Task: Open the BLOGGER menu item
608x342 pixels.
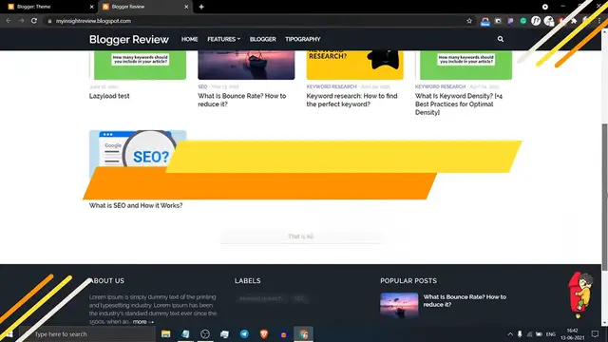Action: click(x=262, y=39)
